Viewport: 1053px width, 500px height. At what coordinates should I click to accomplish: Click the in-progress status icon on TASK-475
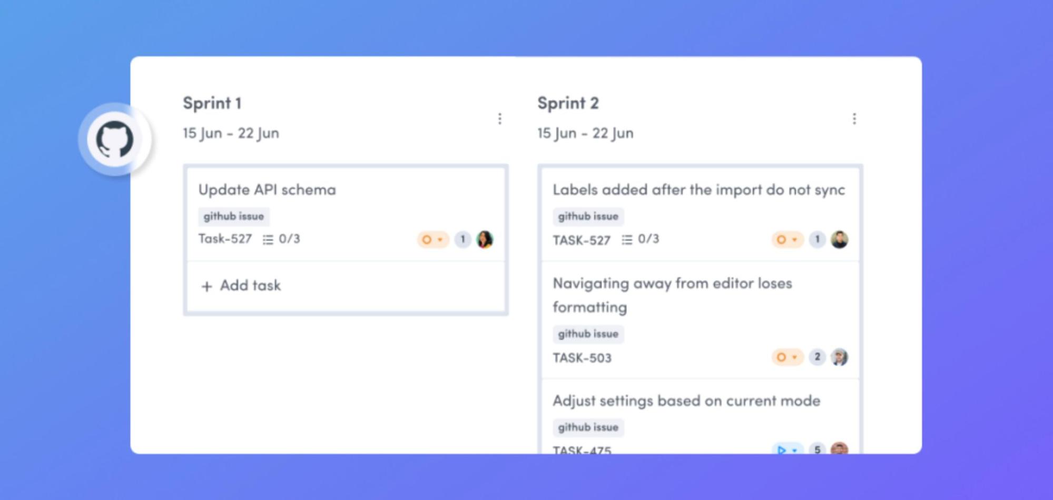[781, 451]
